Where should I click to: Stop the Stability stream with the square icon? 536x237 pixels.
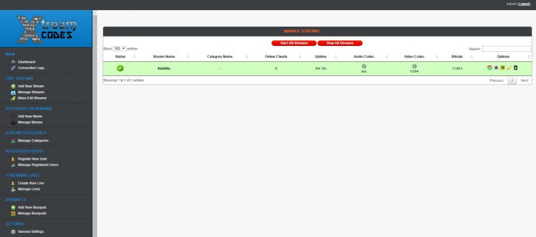tap(496, 68)
